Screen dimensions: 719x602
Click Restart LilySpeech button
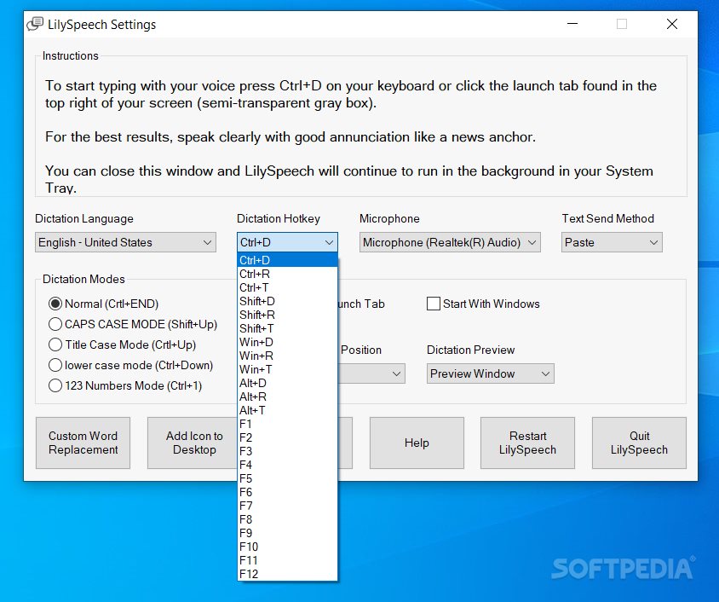point(527,443)
